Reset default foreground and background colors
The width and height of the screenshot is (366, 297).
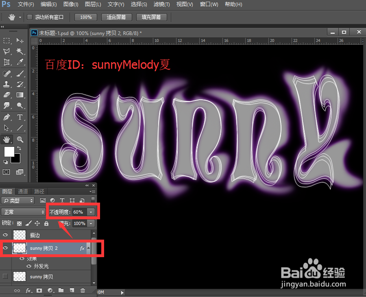tap(5, 162)
